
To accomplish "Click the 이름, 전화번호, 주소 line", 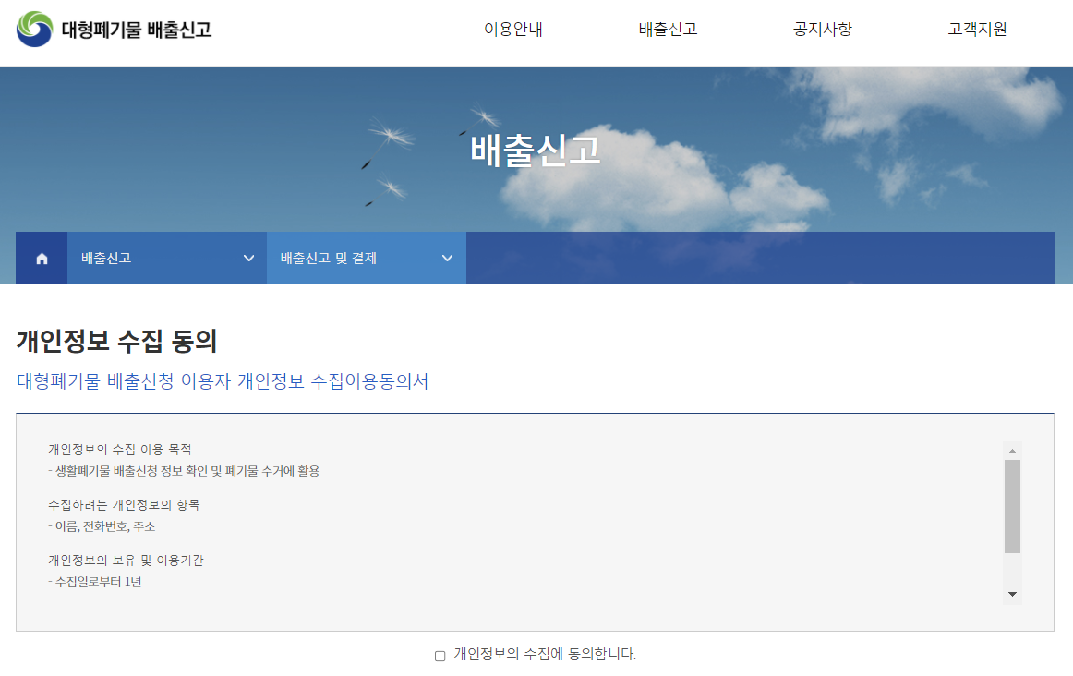I will click(x=102, y=526).
